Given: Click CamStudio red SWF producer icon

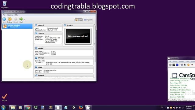Looking at the screenshot, I should [x=192, y=65].
